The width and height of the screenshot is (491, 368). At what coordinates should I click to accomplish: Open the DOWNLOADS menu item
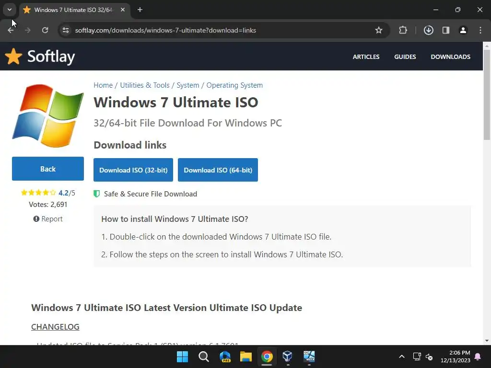click(450, 57)
